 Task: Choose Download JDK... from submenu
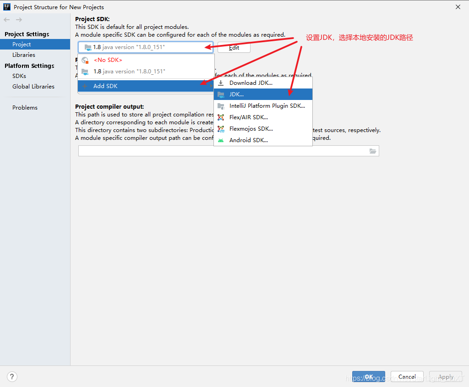(x=263, y=83)
